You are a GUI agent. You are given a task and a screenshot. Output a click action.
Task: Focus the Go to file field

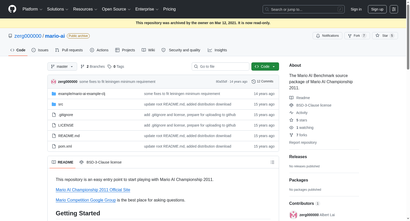point(220,66)
